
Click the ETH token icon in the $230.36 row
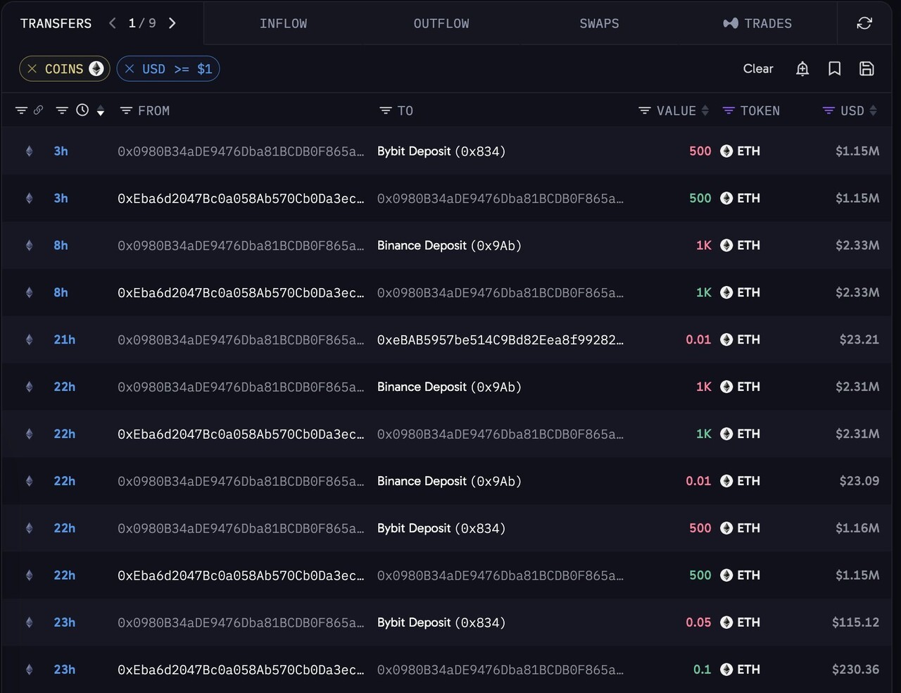726,670
